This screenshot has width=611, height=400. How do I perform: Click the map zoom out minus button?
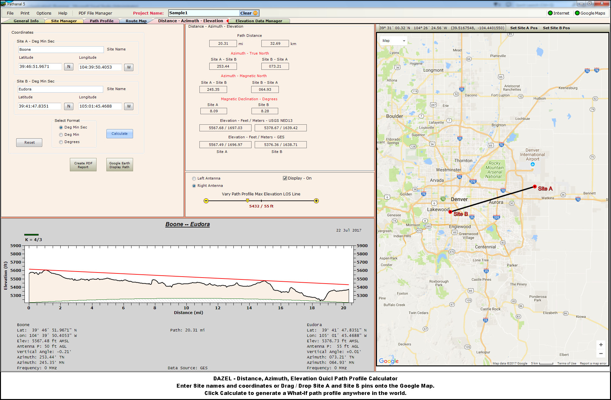point(601,353)
